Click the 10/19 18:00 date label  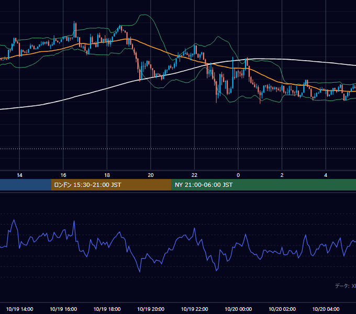click(x=107, y=309)
